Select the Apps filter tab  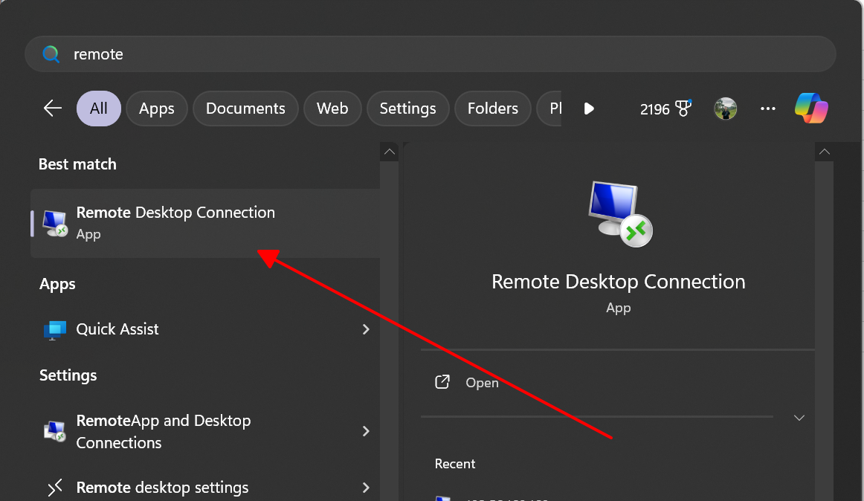point(156,109)
